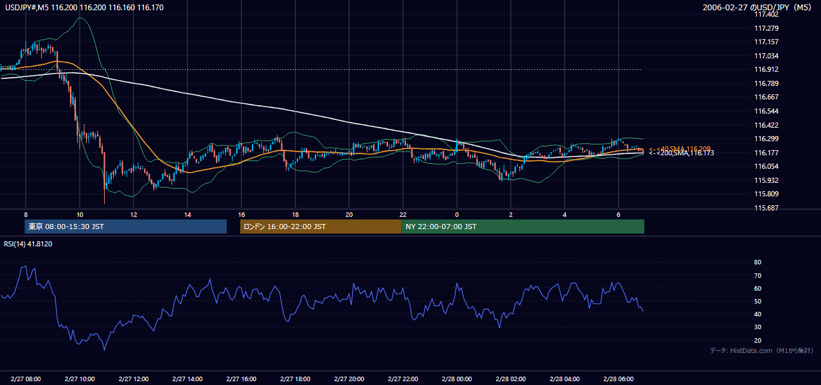Click RSI scale value 40
Viewport: 821px width, 385px height.
point(757,314)
